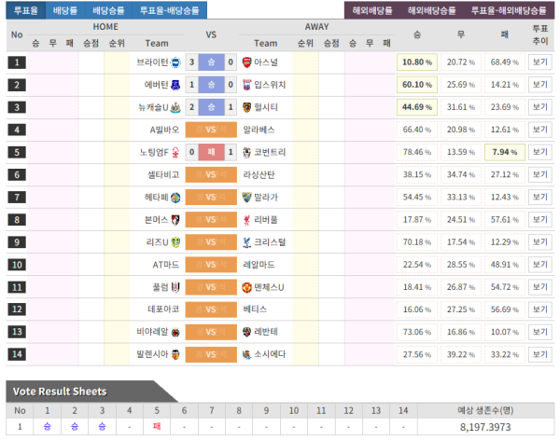Click the 베티스 team name
Image resolution: width=560 pixels, height=440 pixels.
(x=255, y=309)
